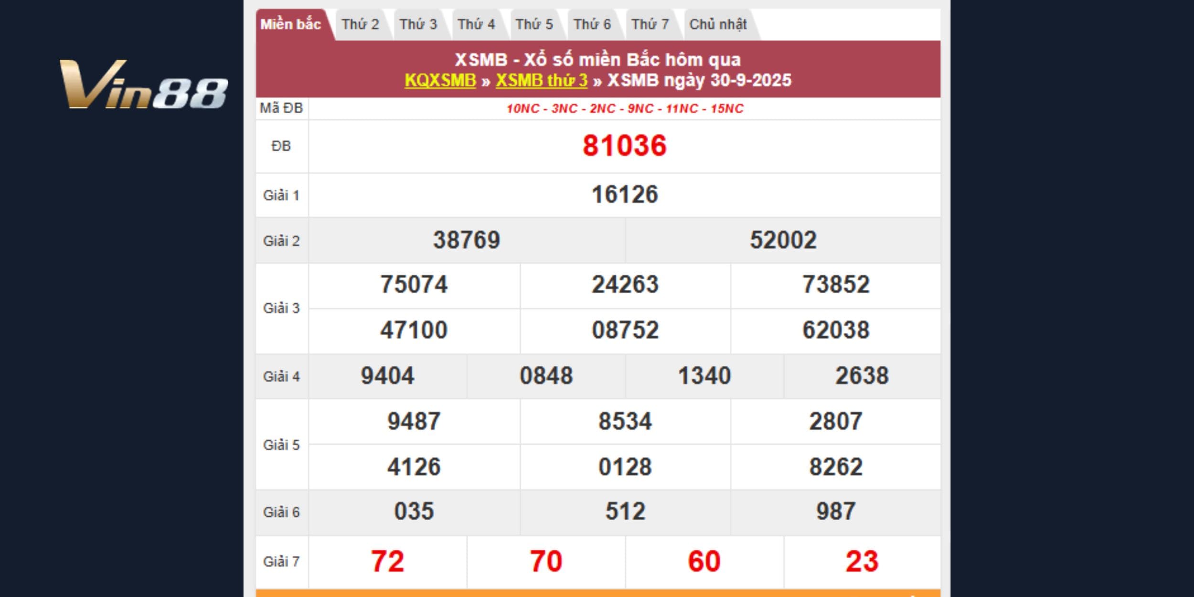Switch to the Thứ 7 tab
Viewport: 1194px width, 597px height.
tap(650, 24)
